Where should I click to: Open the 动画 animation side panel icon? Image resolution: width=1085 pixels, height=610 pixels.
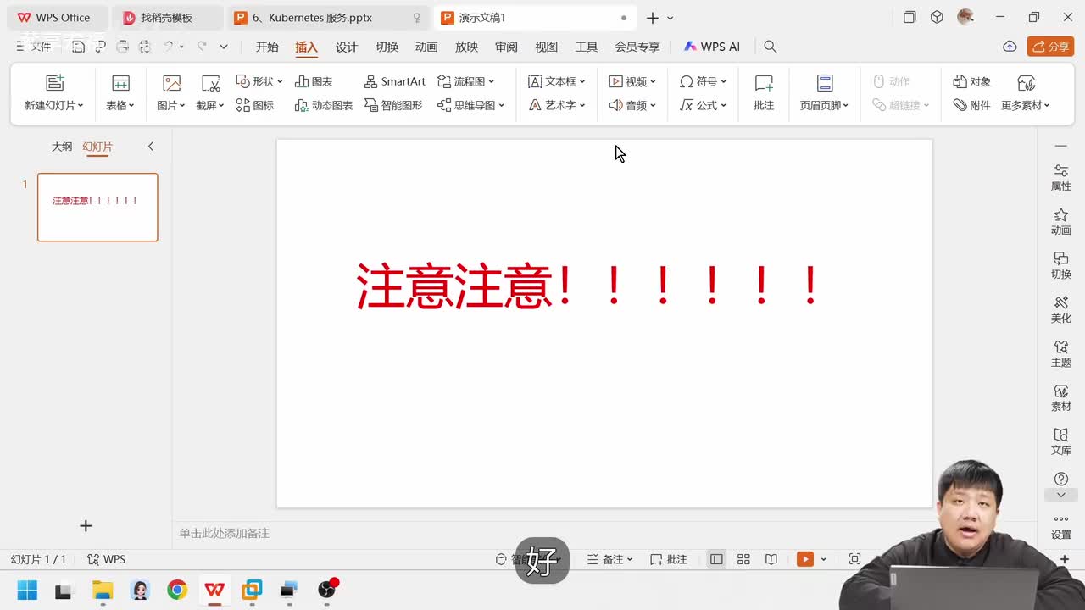[1061, 222]
